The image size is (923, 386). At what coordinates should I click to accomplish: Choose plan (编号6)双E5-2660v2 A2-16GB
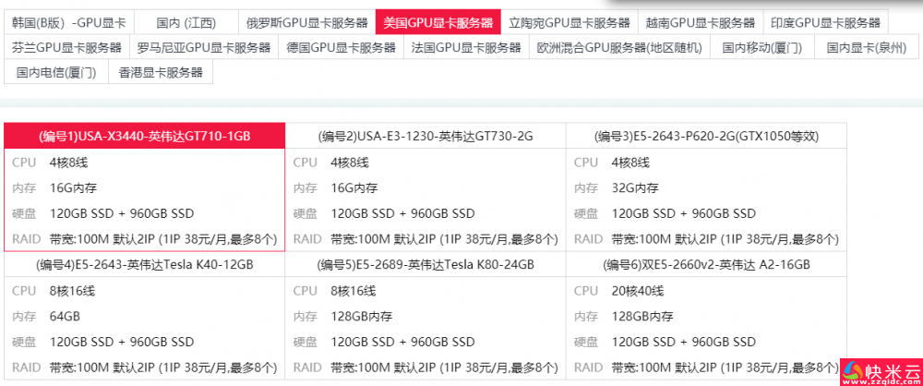(706, 265)
